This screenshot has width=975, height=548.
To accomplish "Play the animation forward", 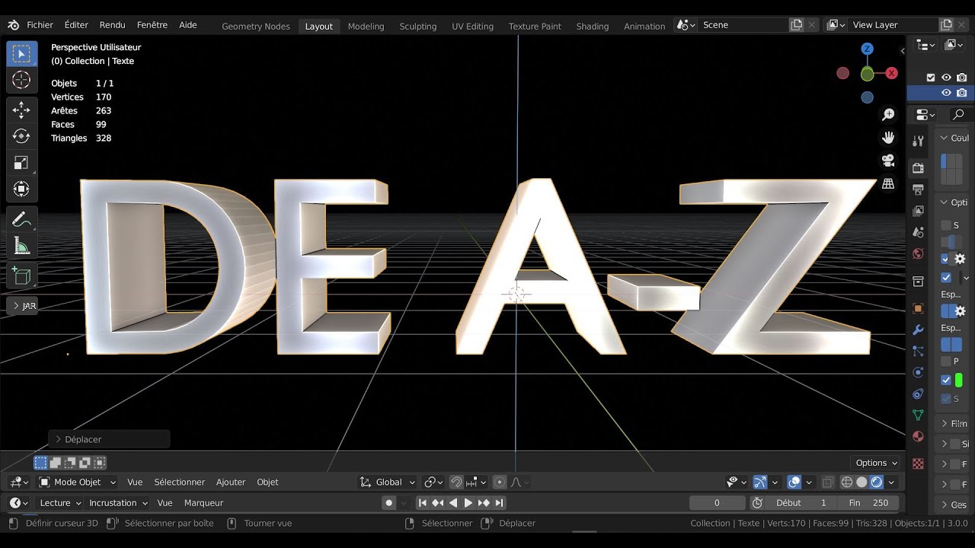I will 468,502.
